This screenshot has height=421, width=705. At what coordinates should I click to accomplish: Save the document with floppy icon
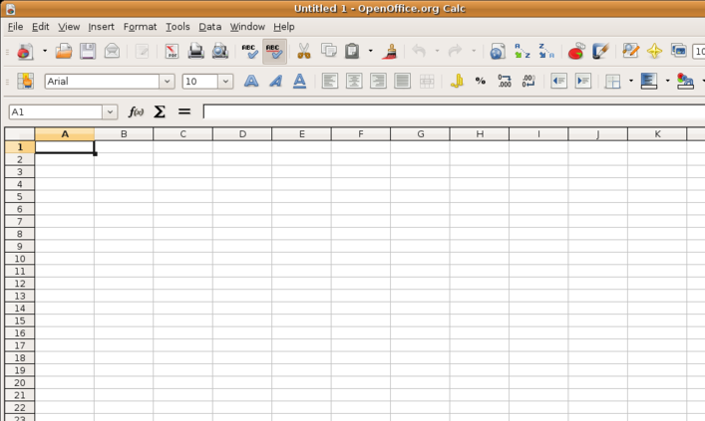tap(88, 51)
